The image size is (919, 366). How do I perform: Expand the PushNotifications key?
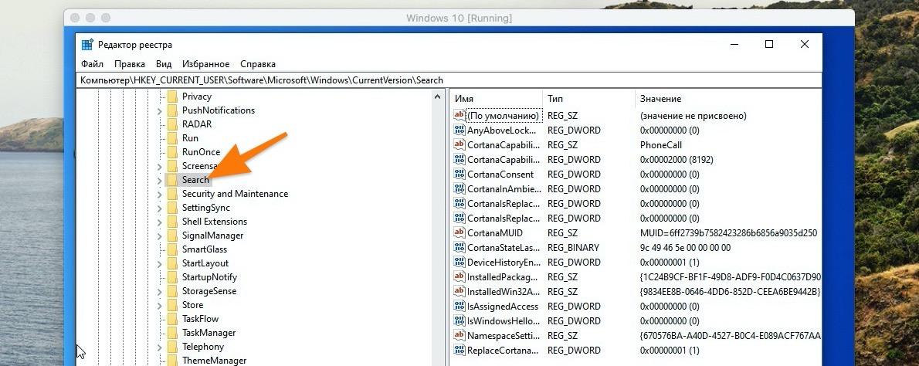(159, 110)
